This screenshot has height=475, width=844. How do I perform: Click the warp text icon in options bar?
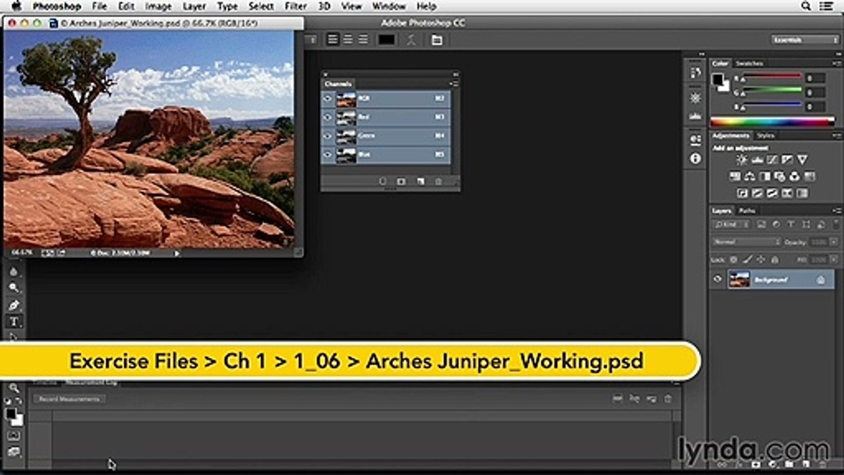[x=411, y=40]
